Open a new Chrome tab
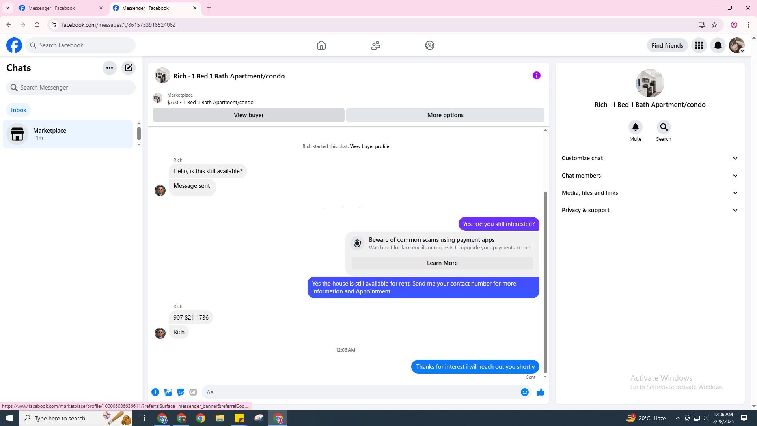The width and height of the screenshot is (757, 426). point(209,8)
